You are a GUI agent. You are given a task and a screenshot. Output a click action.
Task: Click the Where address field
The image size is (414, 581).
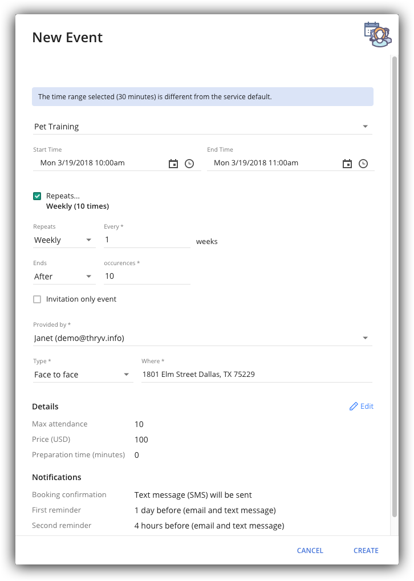(257, 374)
